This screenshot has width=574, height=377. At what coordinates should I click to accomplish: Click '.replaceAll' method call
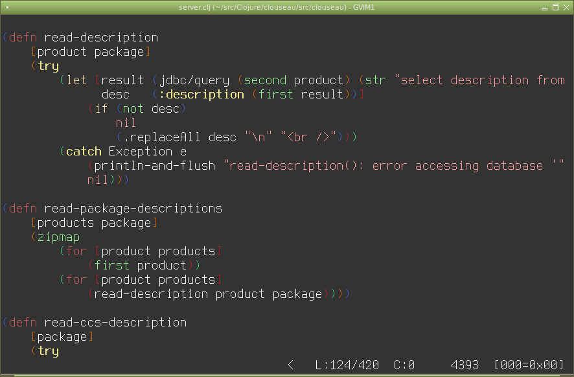point(162,137)
